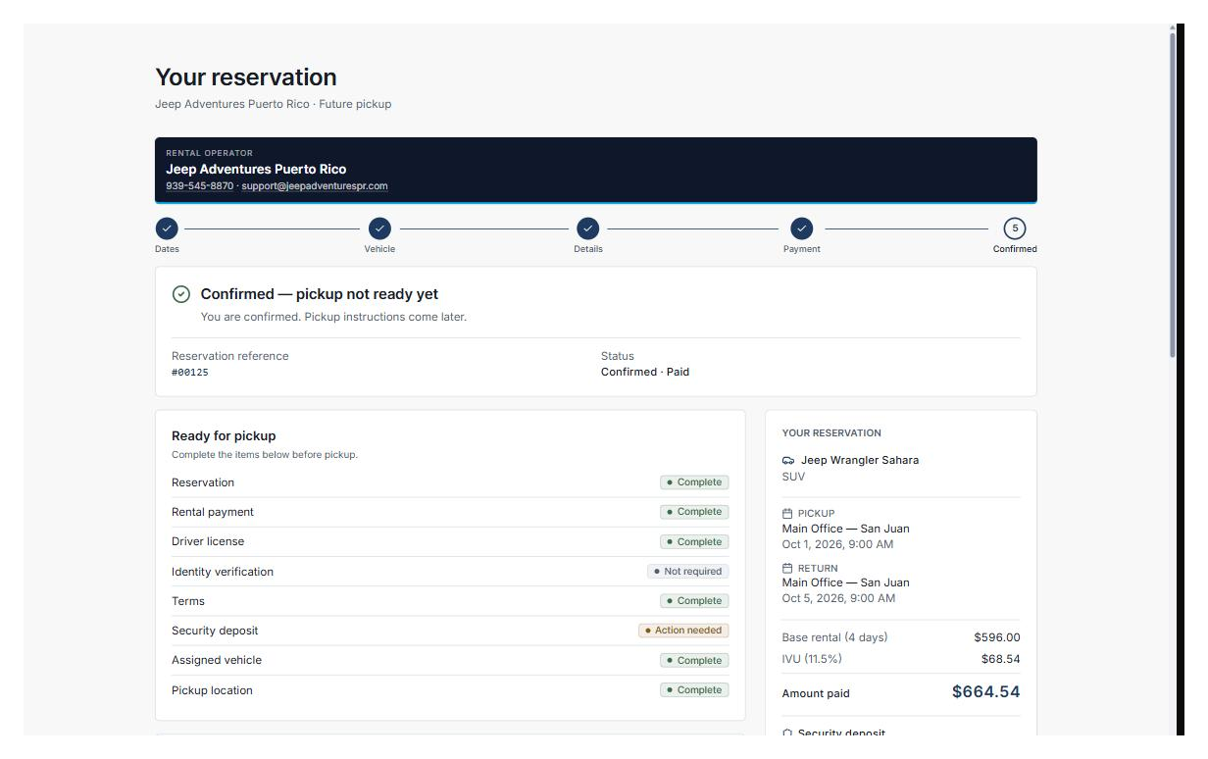Select the Pickup location row label

212,690
